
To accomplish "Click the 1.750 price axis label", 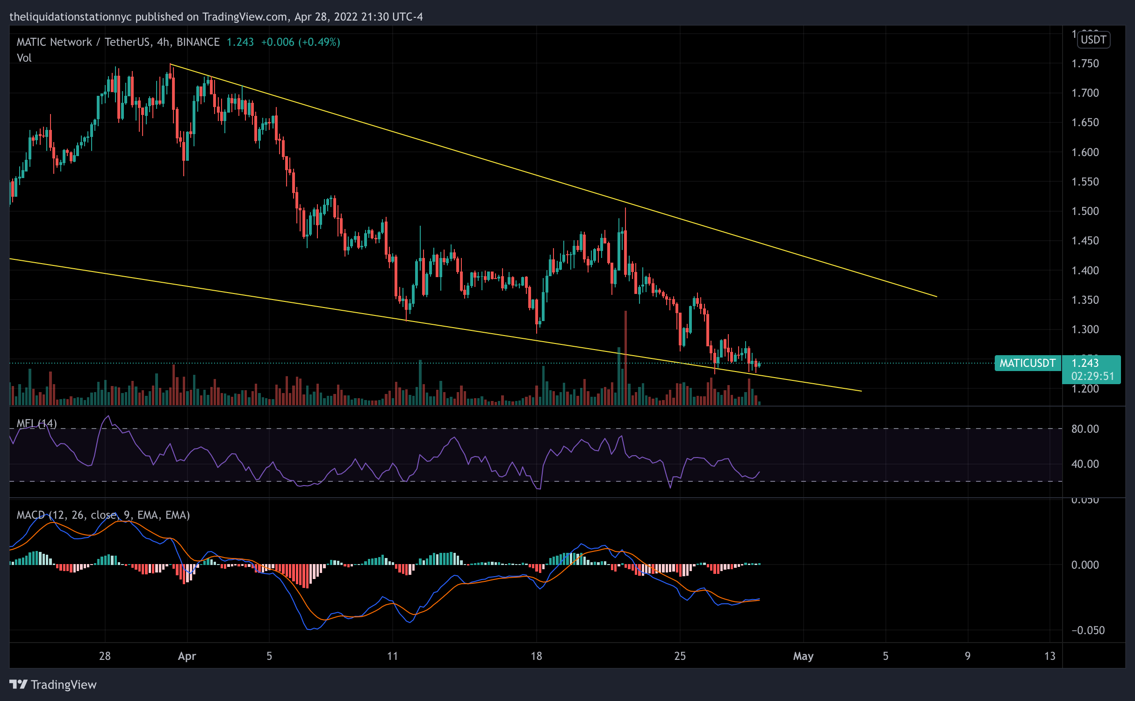I will click(1085, 64).
